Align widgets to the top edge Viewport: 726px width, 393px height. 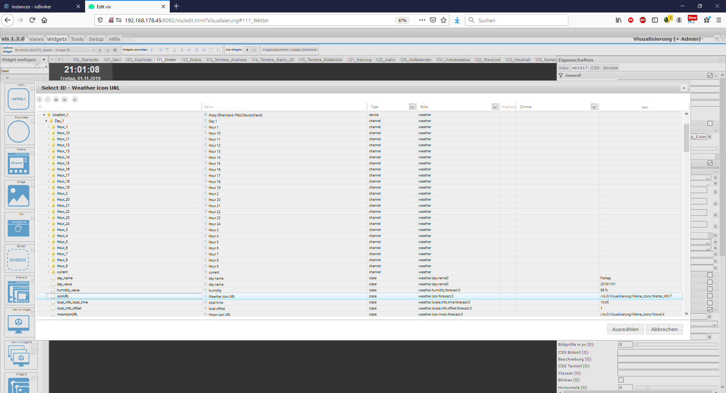click(167, 50)
